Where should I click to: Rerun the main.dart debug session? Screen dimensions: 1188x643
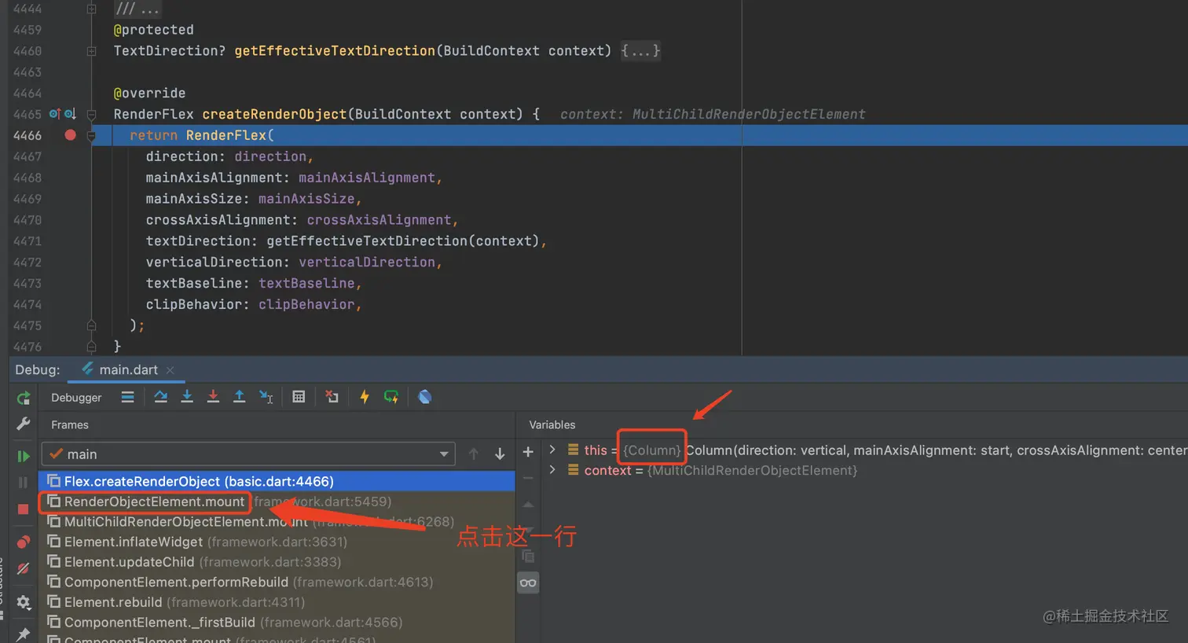(24, 398)
